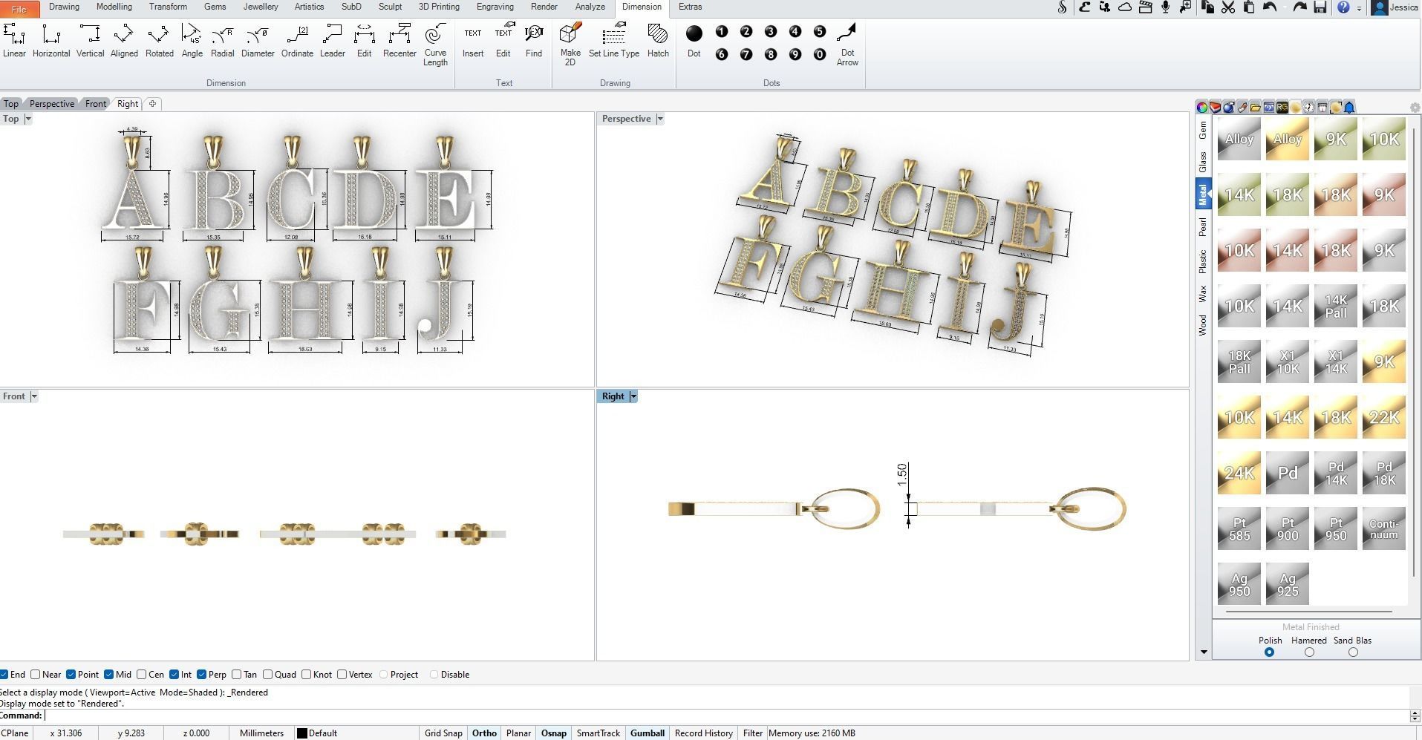Open the File menu

(19, 8)
